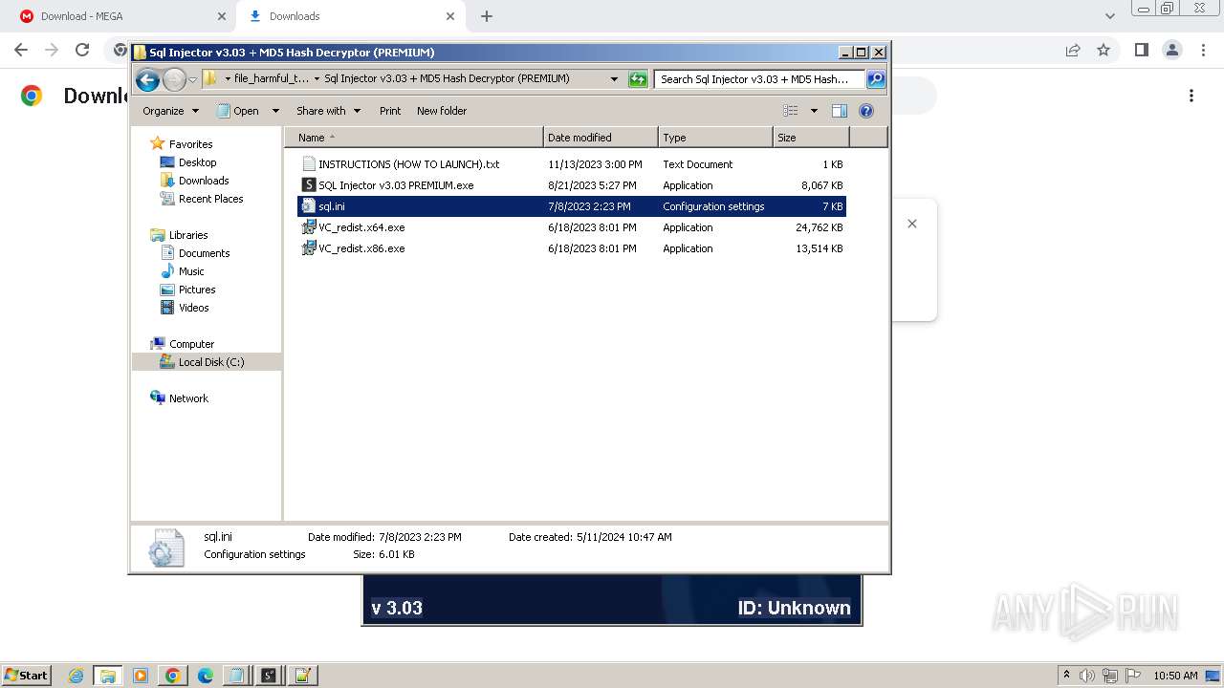Screen dimensions: 1224x688
Task: Click the VC_redist.x64.exe installer icon
Action: click(x=309, y=227)
